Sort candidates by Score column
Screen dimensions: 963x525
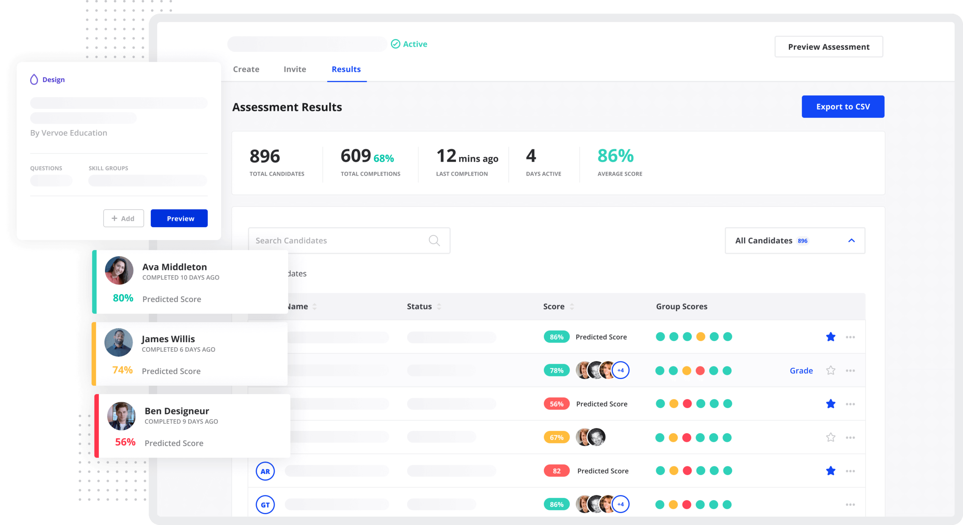(572, 307)
